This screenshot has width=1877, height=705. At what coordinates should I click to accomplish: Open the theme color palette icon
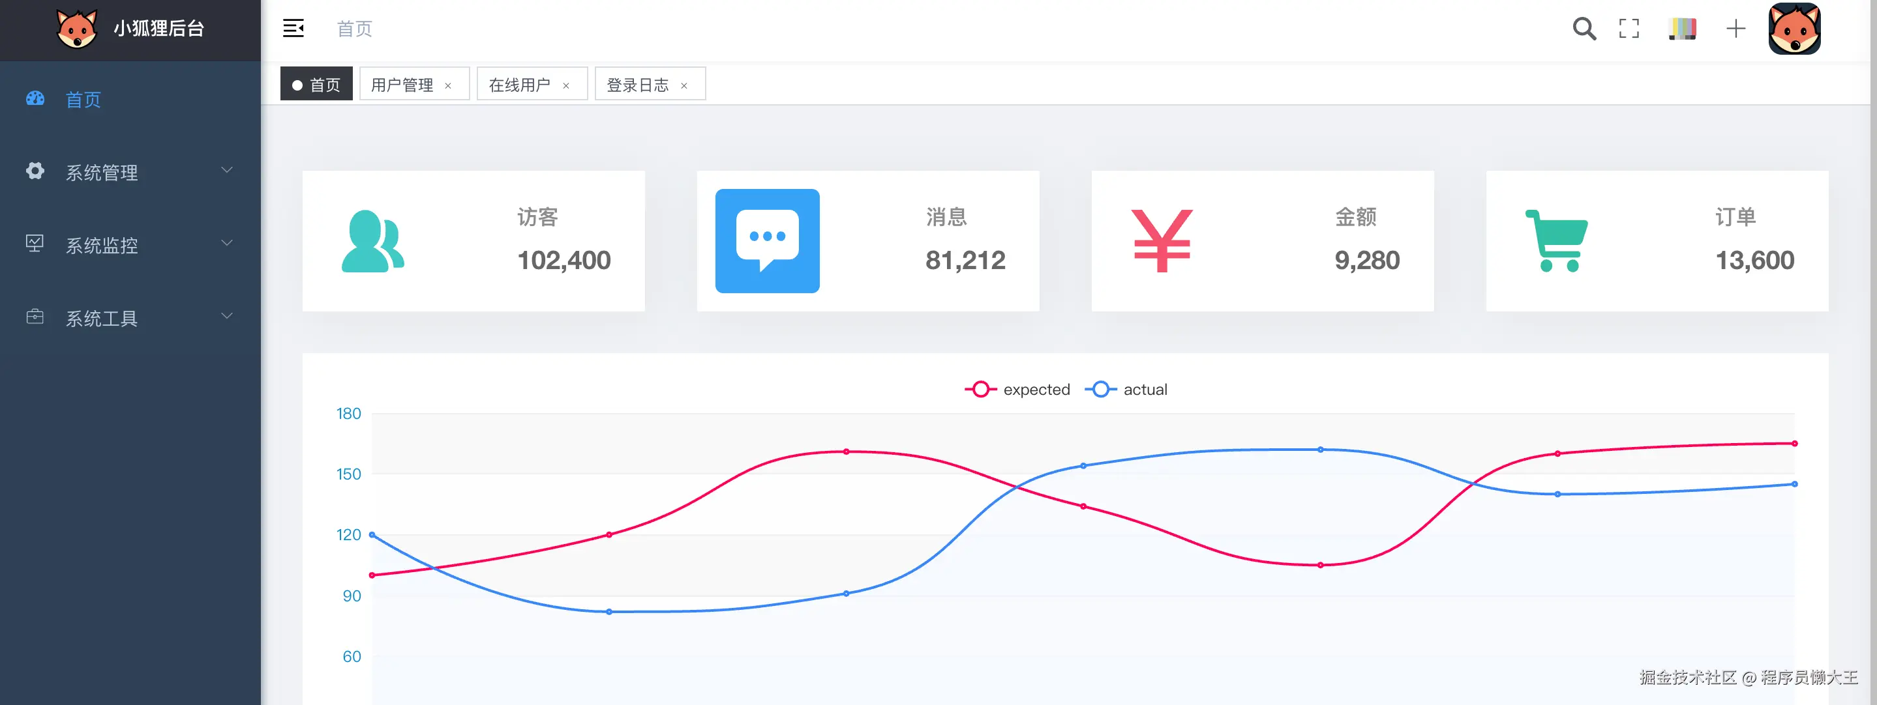[1682, 29]
